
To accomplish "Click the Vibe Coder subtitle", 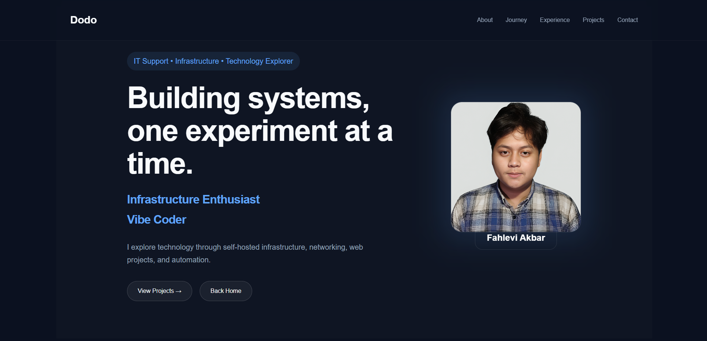I will click(x=156, y=220).
